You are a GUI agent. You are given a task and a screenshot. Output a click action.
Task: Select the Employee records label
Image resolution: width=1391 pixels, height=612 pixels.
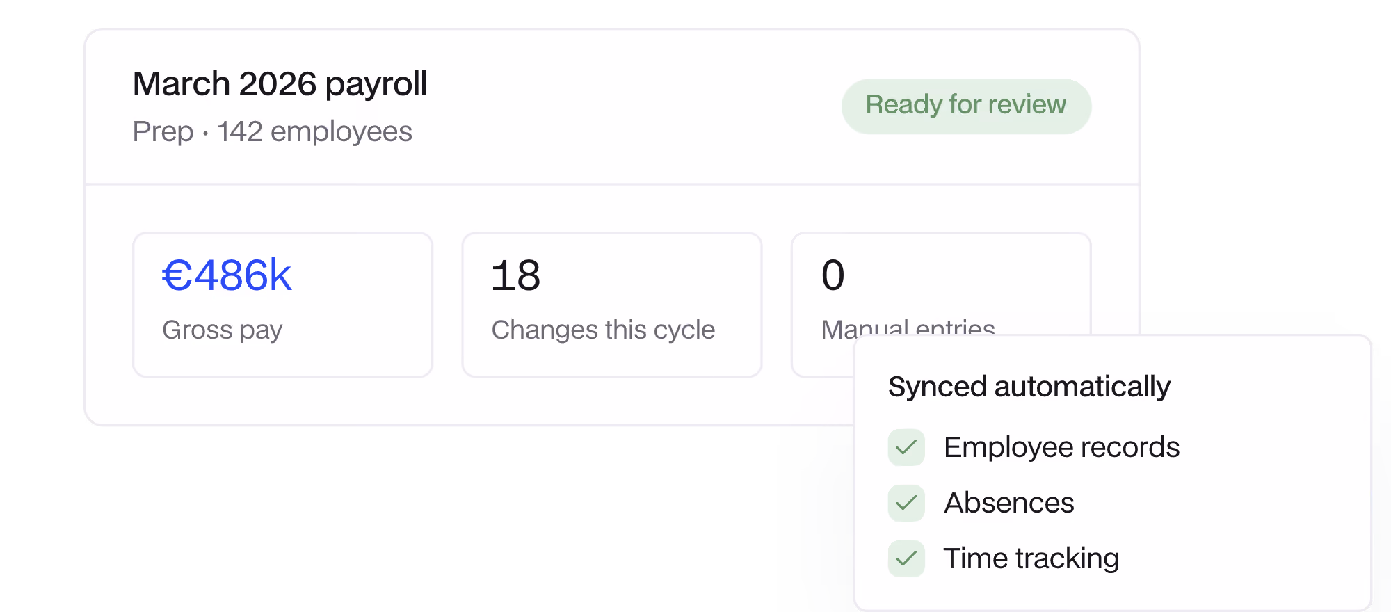(1061, 447)
